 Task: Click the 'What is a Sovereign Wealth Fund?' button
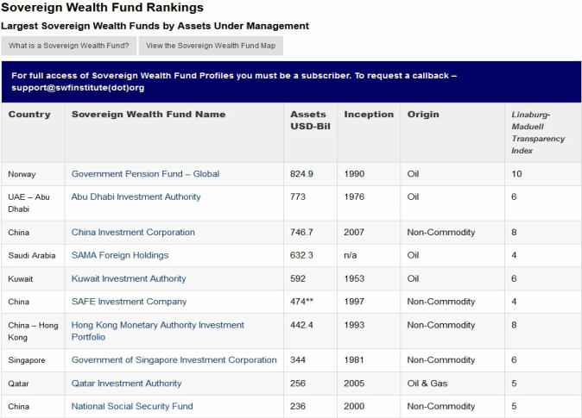(67, 47)
